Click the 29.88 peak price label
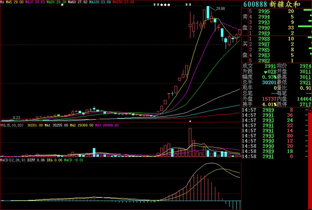Screen dimensions: 312x210 point(220,9)
